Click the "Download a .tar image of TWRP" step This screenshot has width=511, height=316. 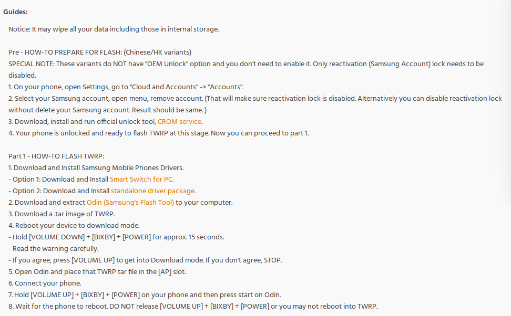click(62, 214)
